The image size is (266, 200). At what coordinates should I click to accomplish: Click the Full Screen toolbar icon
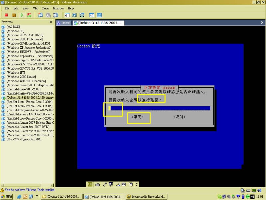pos(74,15)
